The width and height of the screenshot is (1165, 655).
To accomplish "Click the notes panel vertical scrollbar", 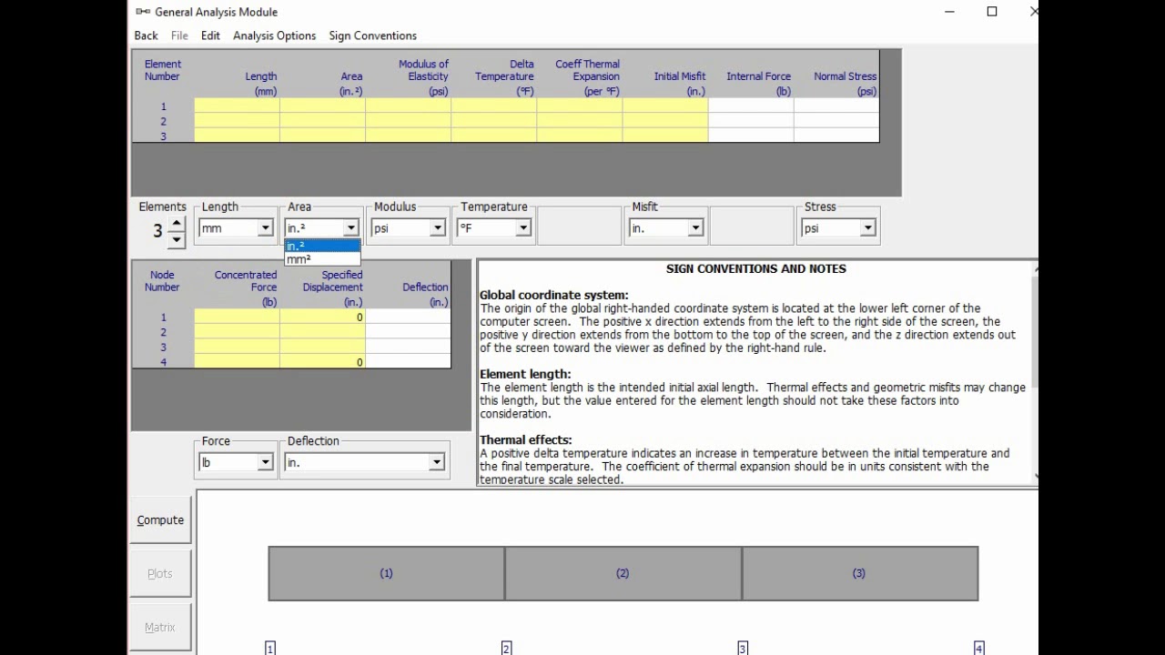I will click(1035, 373).
